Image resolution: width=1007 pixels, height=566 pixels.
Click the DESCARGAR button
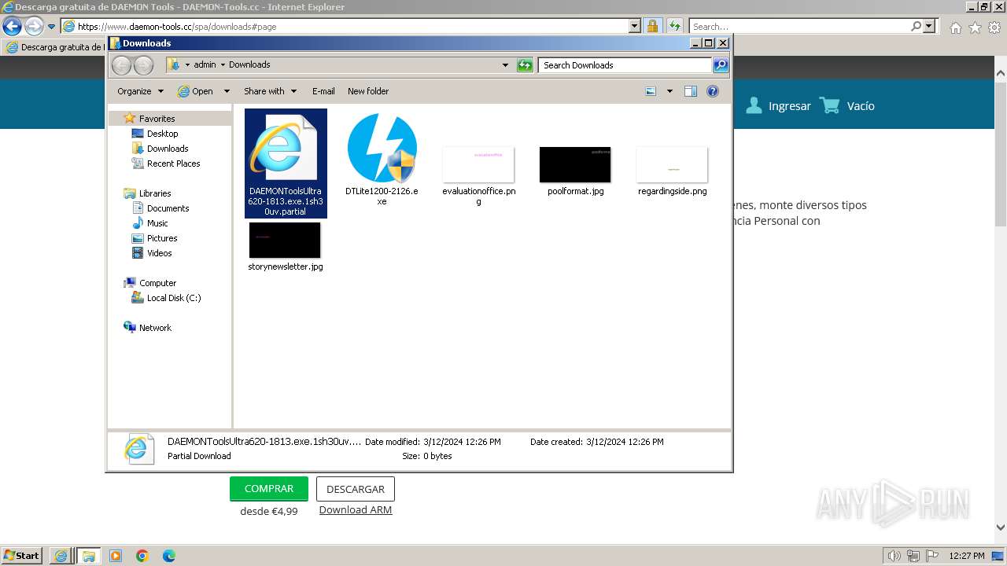click(356, 489)
